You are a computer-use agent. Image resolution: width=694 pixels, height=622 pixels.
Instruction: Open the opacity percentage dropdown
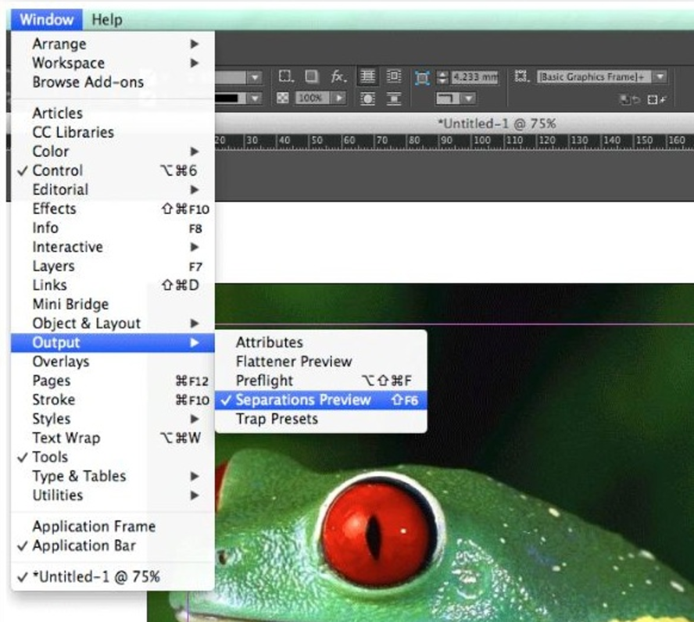pyautogui.click(x=338, y=97)
